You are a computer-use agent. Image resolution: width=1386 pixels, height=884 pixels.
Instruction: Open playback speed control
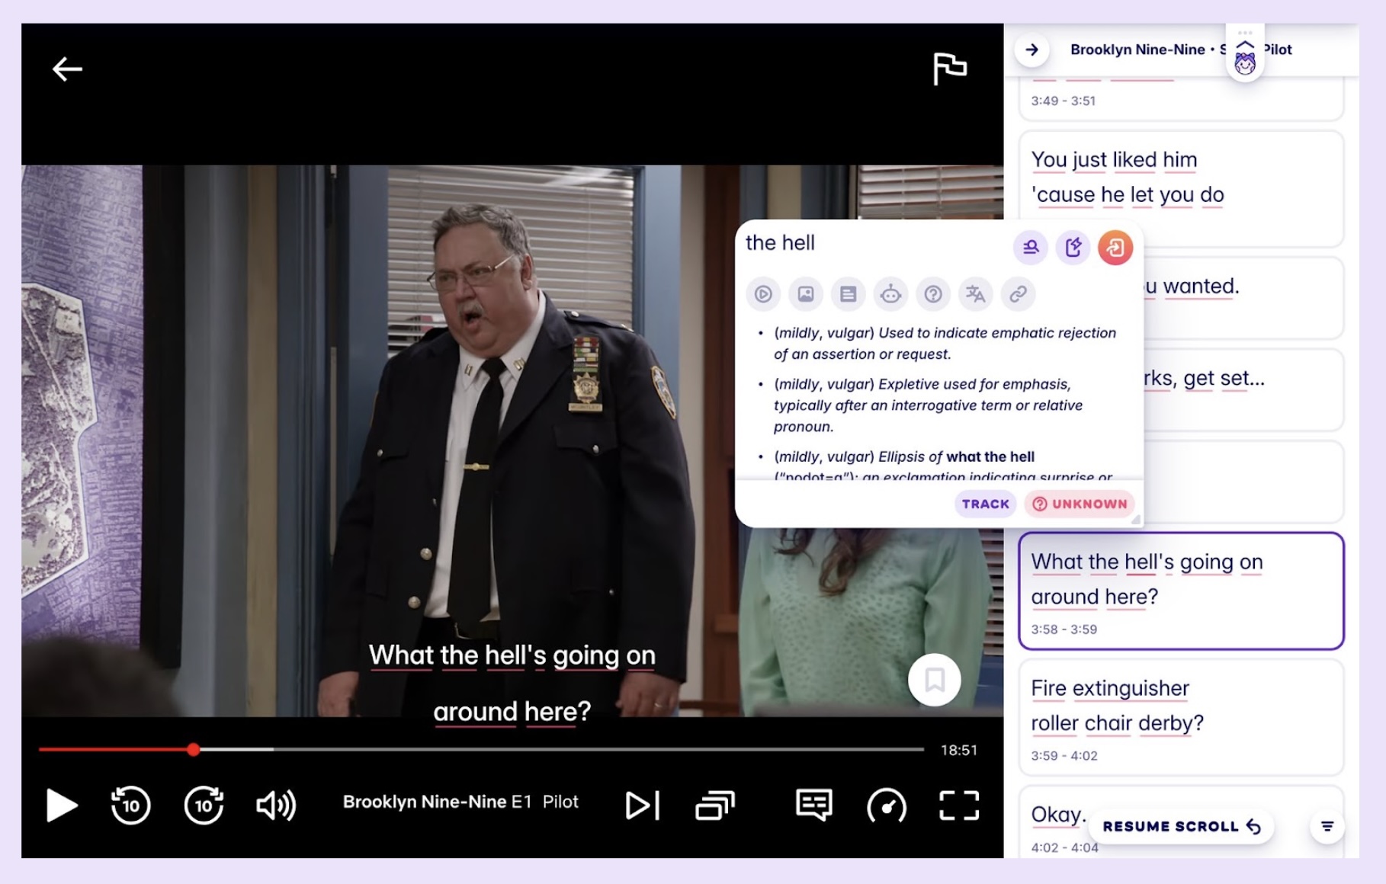click(x=886, y=806)
